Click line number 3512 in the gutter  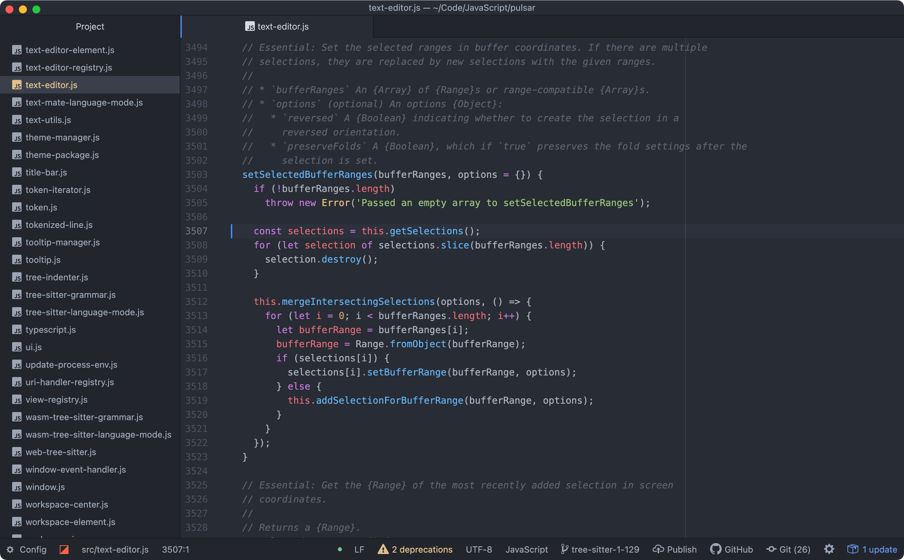click(197, 302)
